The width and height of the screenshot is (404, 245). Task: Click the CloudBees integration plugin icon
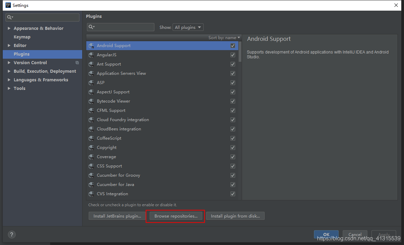pos(91,129)
